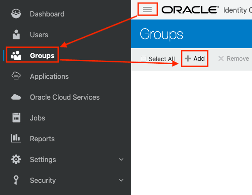The height and width of the screenshot is (195, 252).
Task: Click the Applications cloud icon
Action: pyautogui.click(x=16, y=76)
